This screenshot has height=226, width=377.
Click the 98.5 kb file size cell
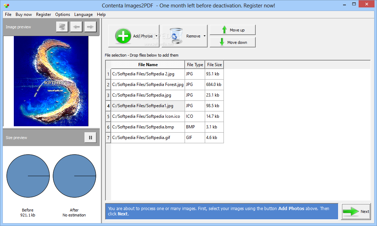(214, 106)
